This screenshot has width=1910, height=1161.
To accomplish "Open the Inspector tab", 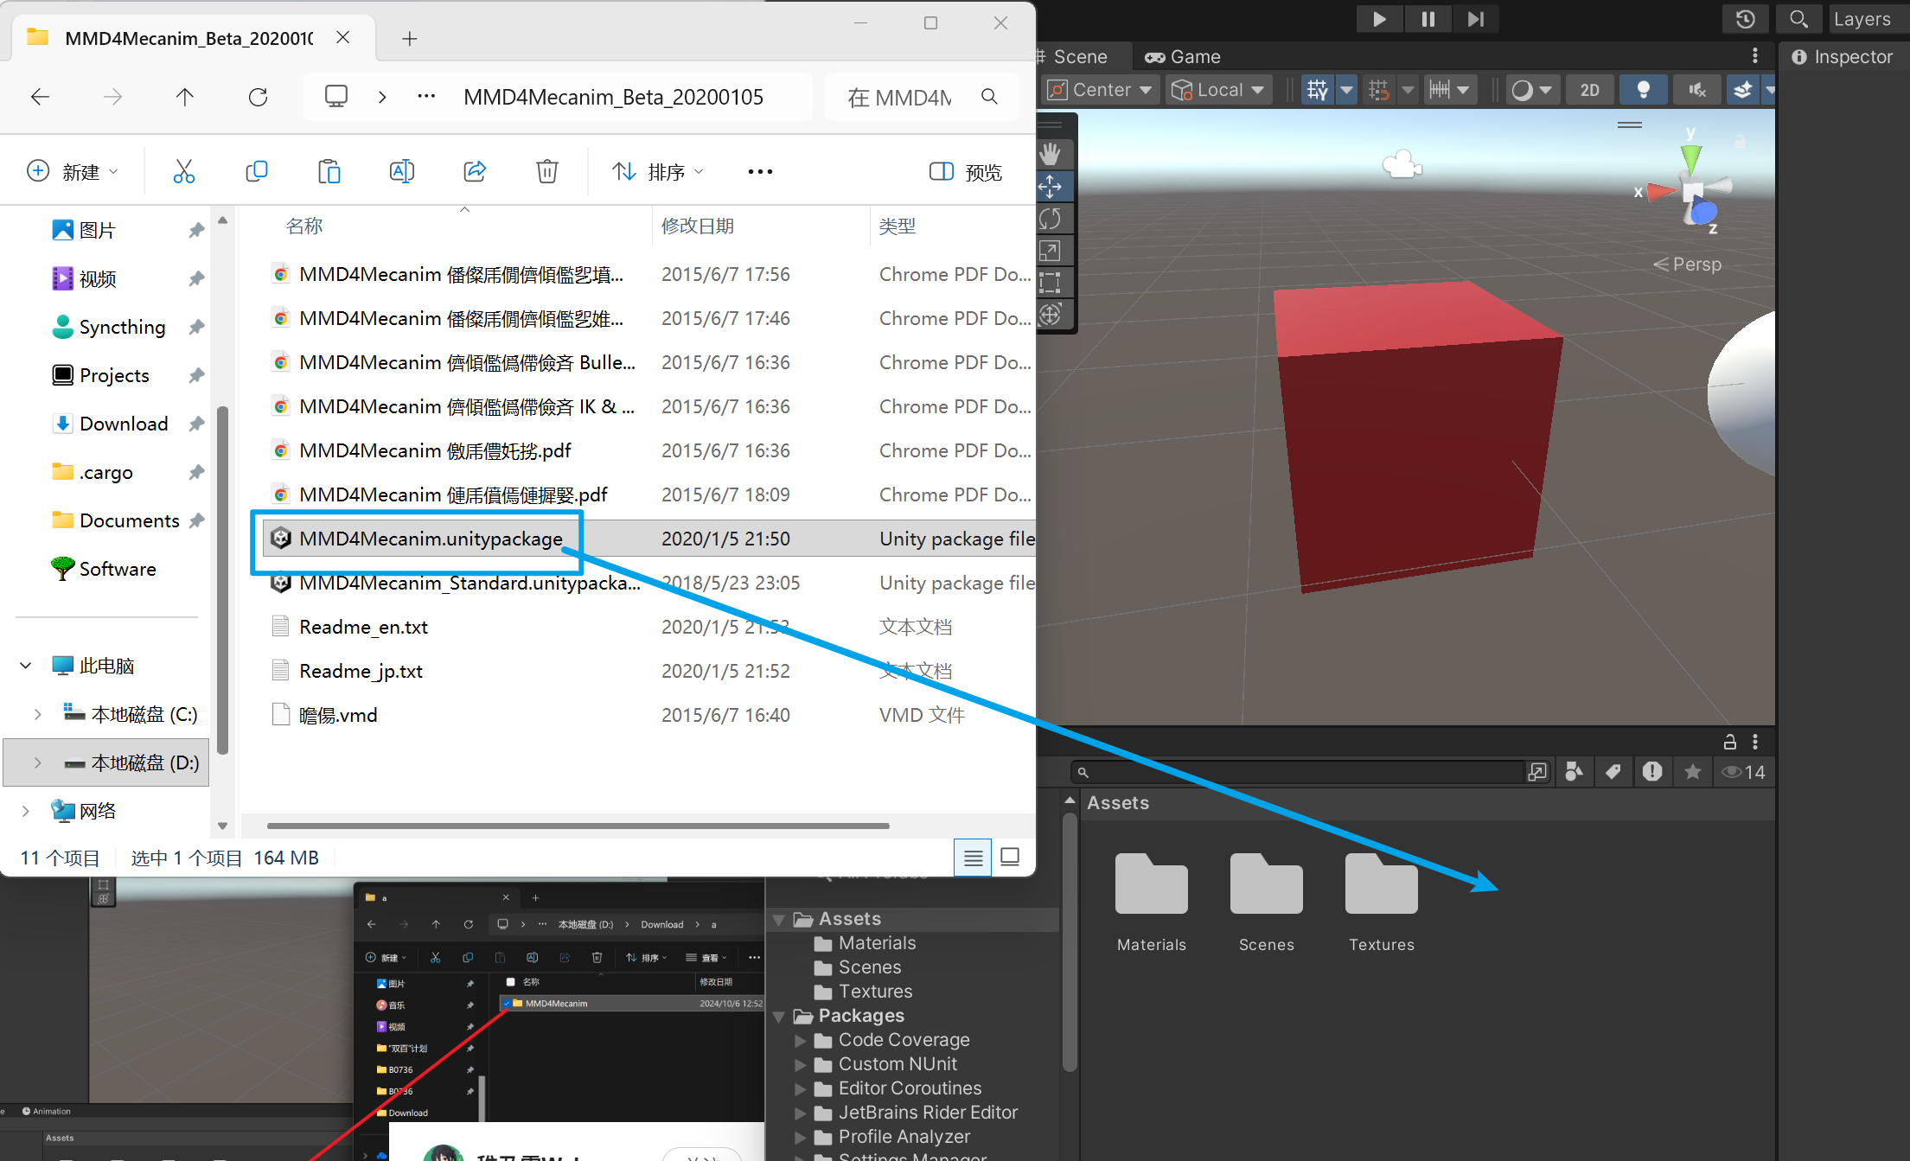I will click(x=1843, y=57).
